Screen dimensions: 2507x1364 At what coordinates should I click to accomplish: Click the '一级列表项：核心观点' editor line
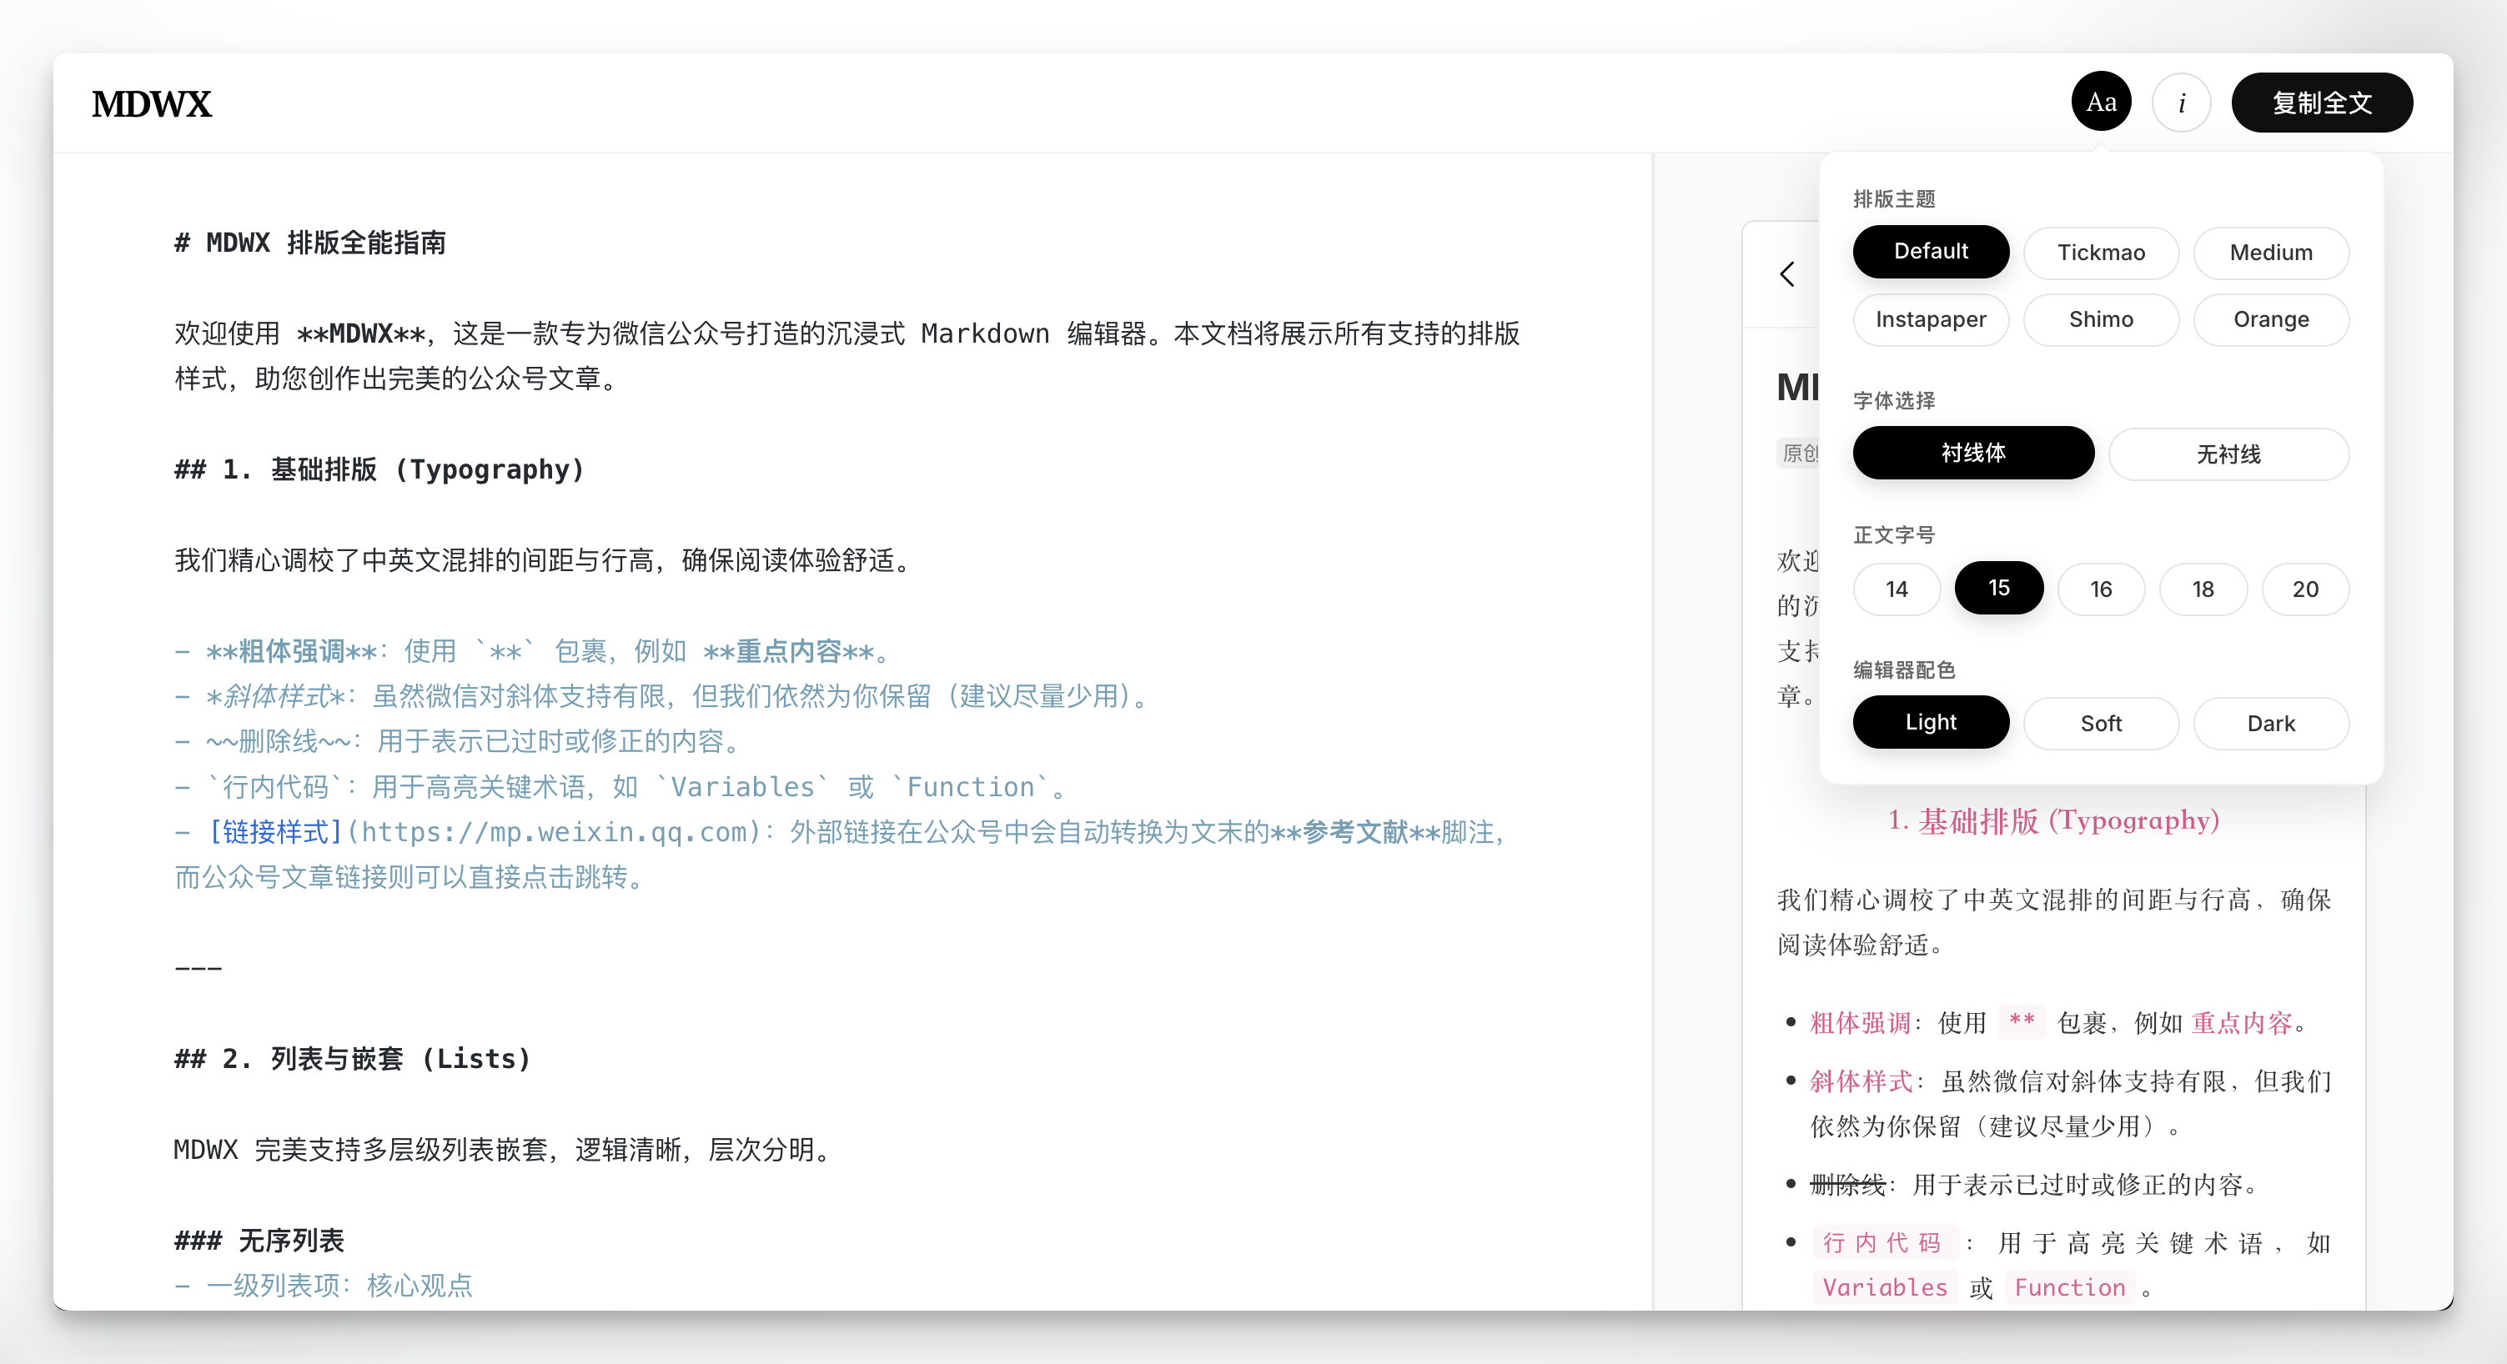(323, 1285)
